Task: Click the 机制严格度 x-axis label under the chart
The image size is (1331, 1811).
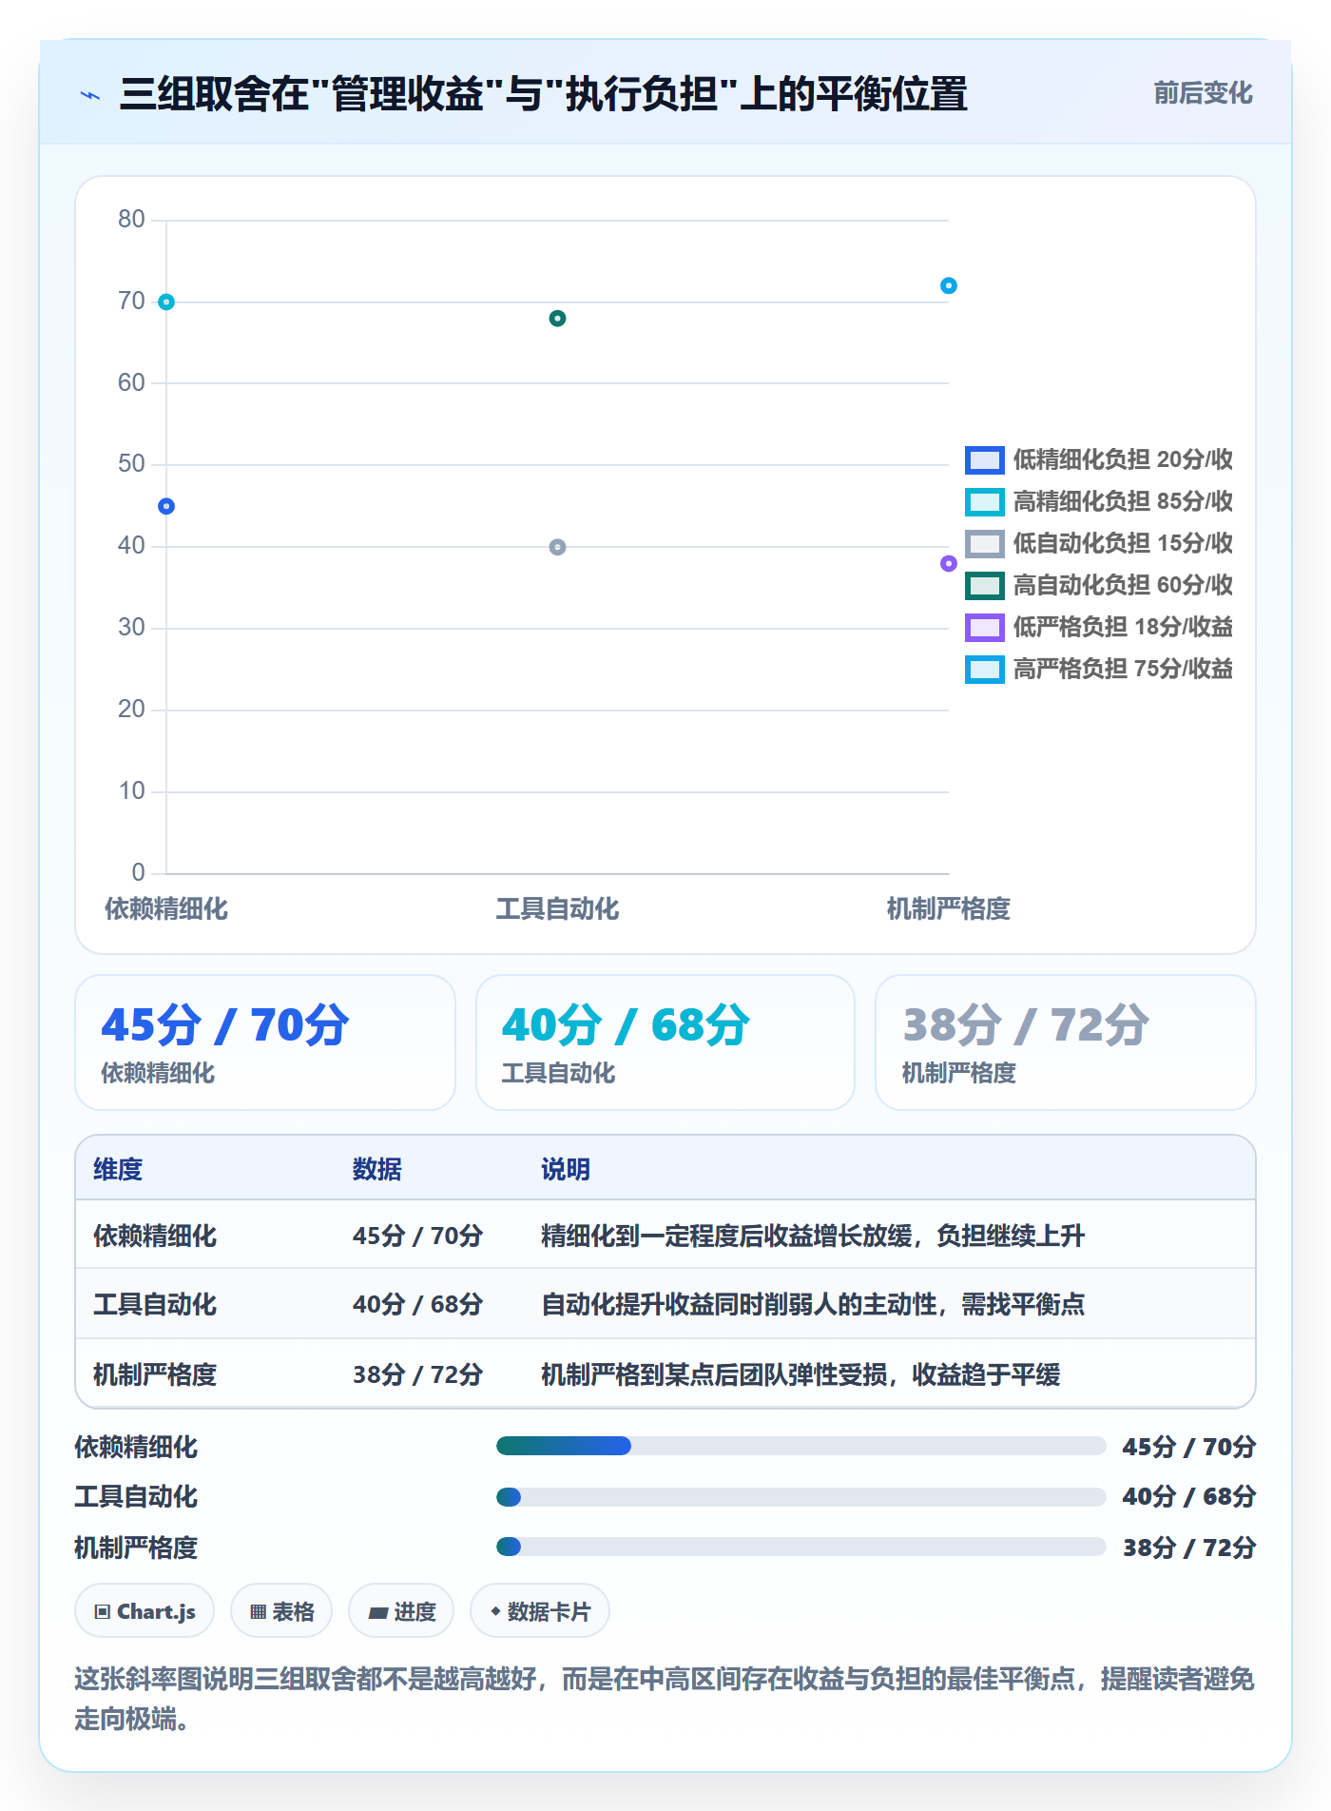Action: 949,909
